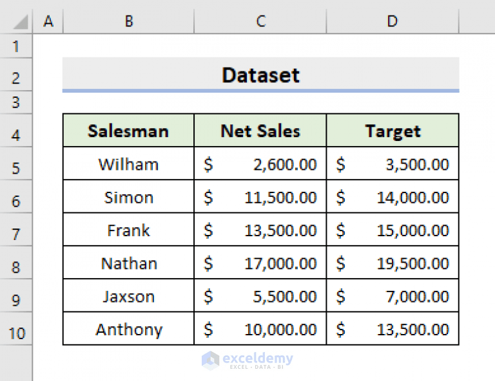Select row 4 header
495x381 pixels.
(16, 135)
